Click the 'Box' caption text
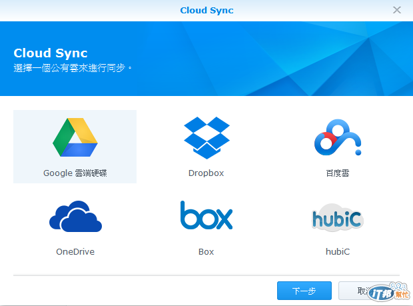This screenshot has width=413, height=306. (x=206, y=252)
